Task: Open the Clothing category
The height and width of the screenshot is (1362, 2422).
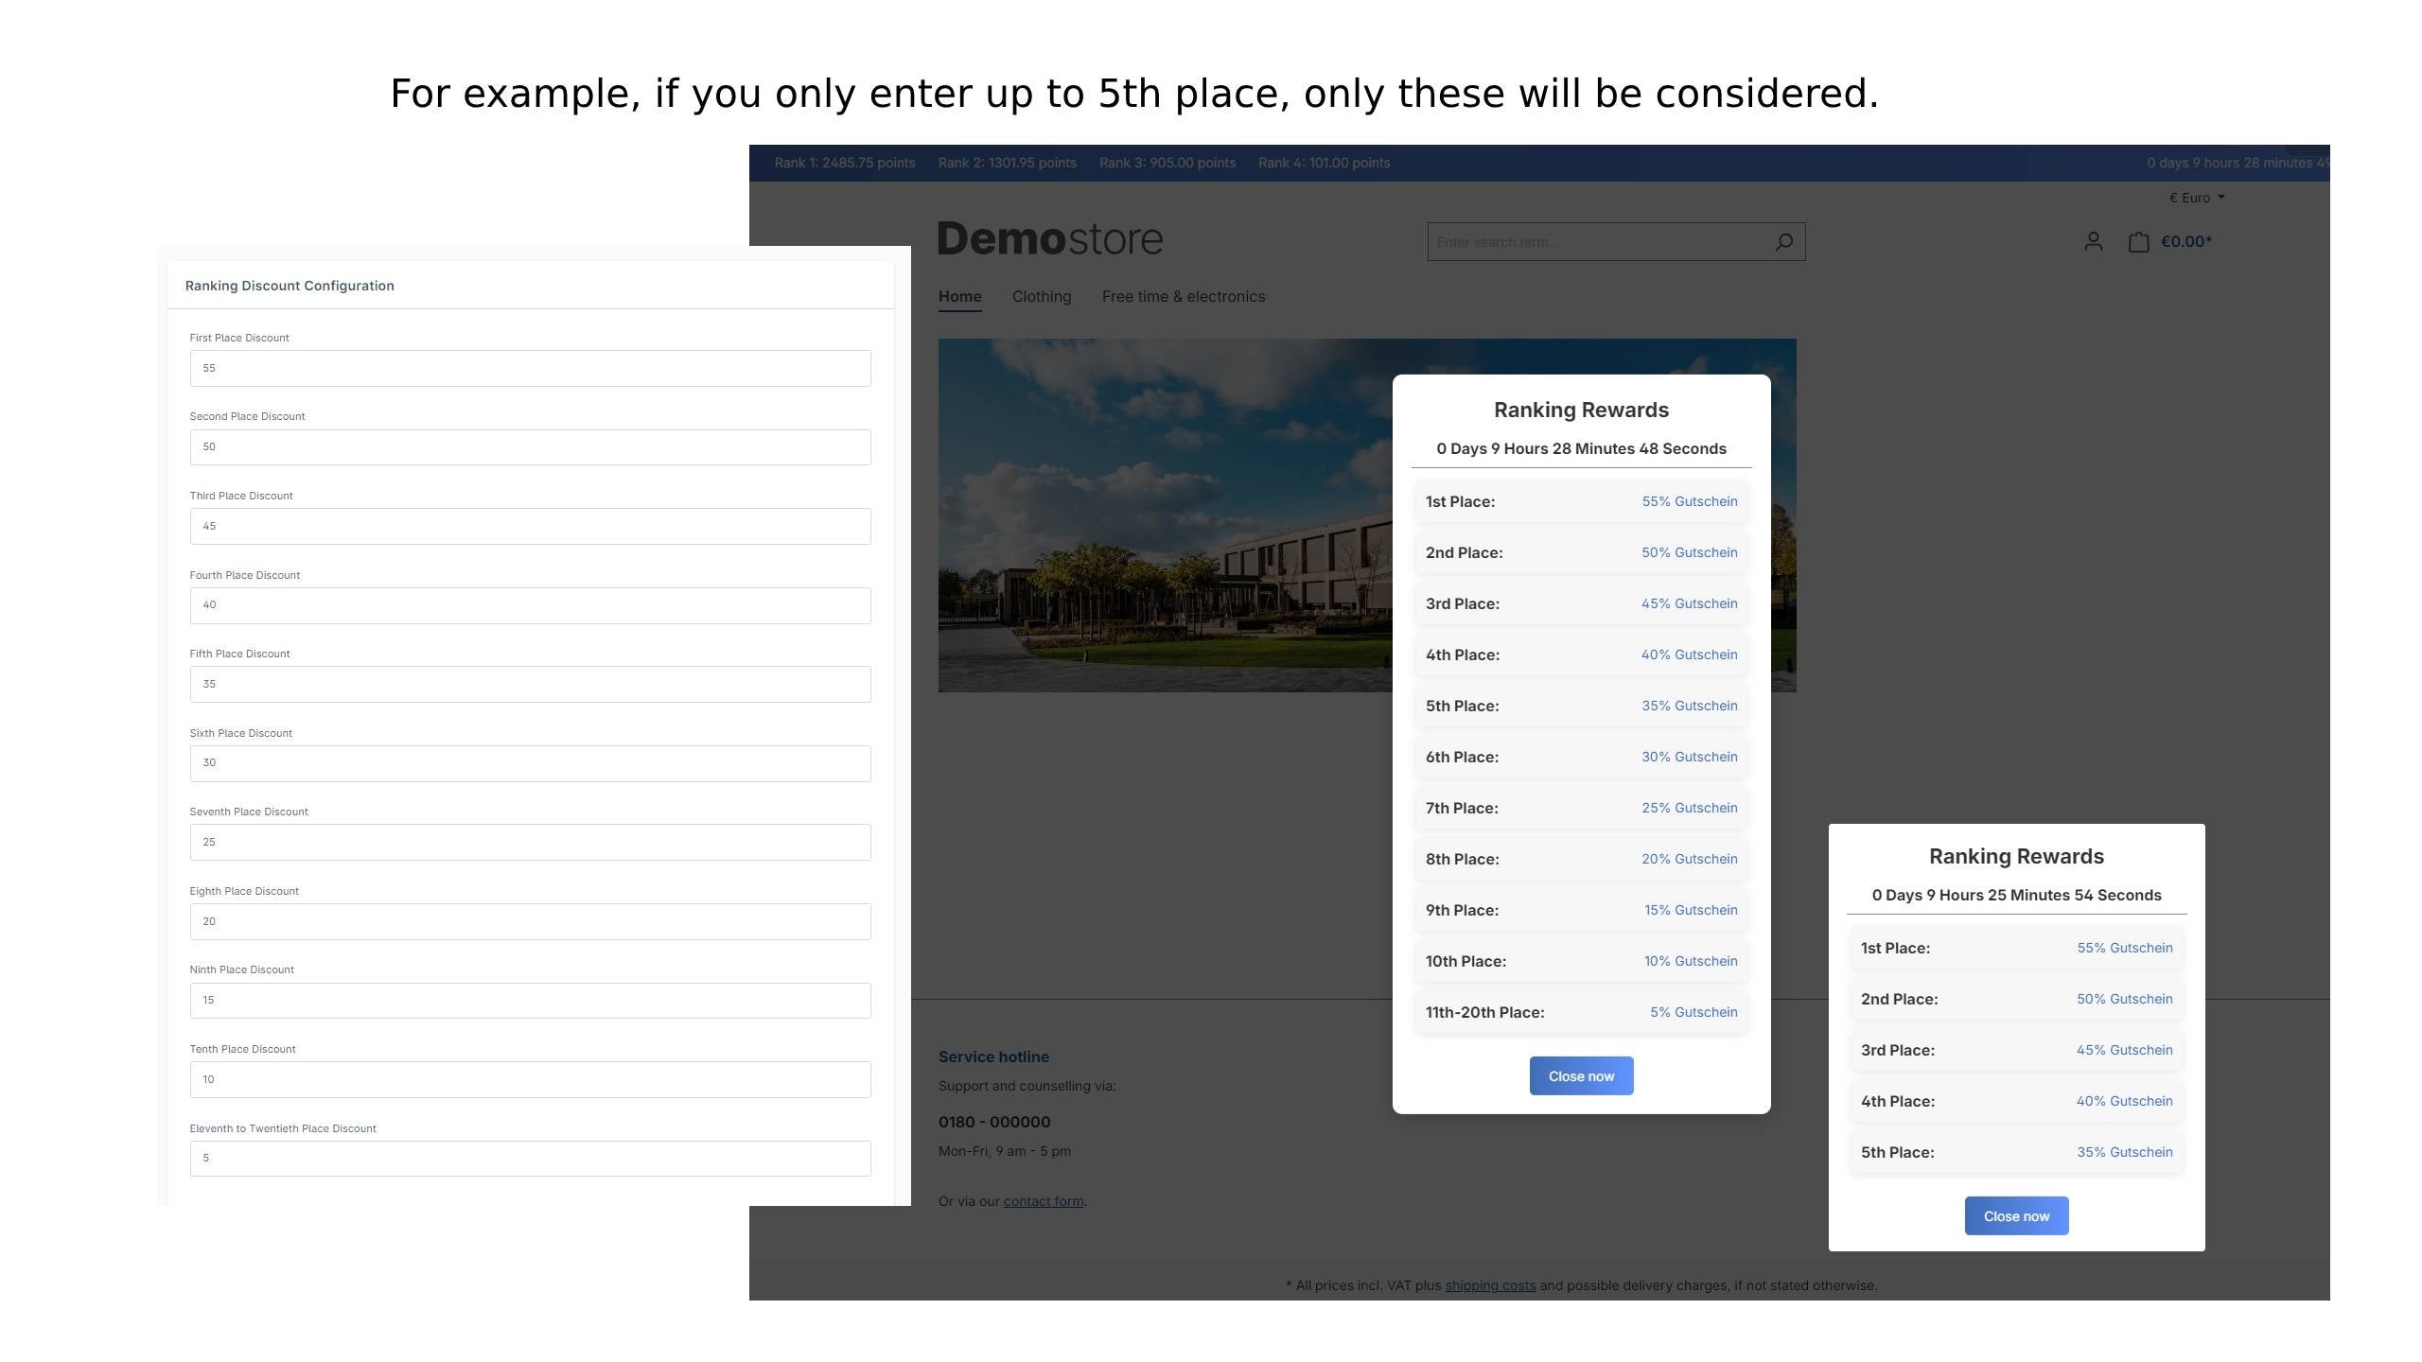Action: pyautogui.click(x=1042, y=297)
